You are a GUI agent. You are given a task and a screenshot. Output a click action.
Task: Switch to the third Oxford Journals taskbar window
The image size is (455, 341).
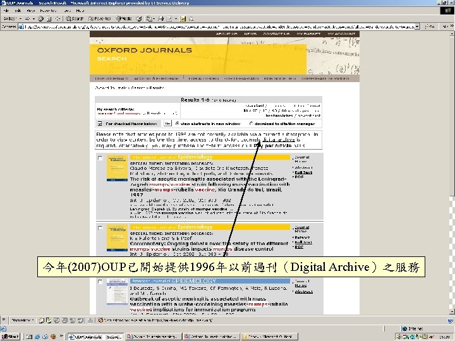(x=212, y=337)
